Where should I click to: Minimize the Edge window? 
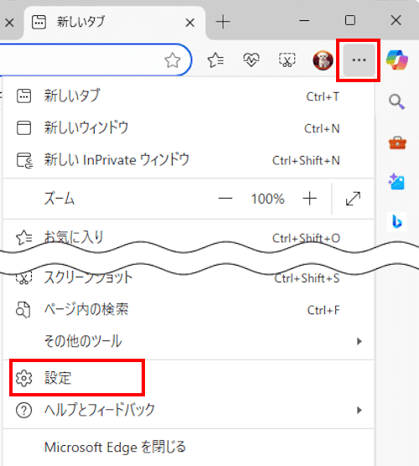[304, 20]
